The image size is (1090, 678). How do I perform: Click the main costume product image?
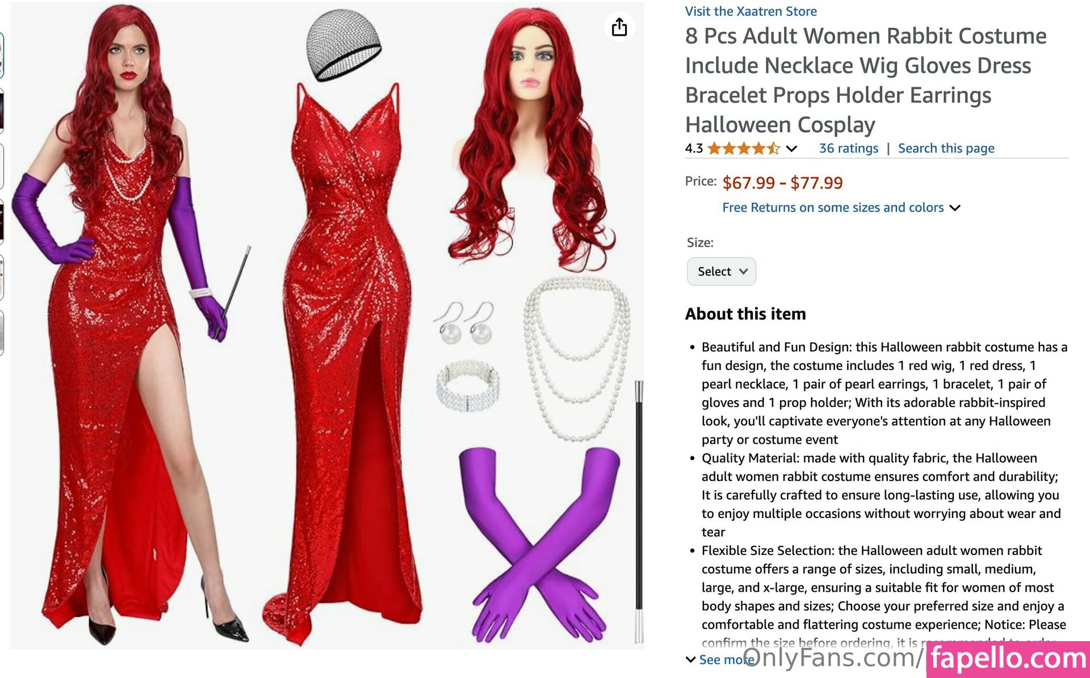point(328,325)
